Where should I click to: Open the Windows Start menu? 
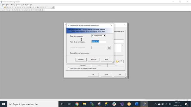click(x=4, y=104)
